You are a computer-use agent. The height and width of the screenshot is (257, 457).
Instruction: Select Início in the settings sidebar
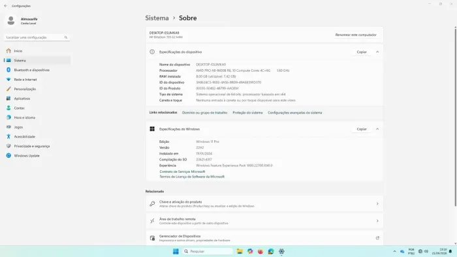(37, 51)
